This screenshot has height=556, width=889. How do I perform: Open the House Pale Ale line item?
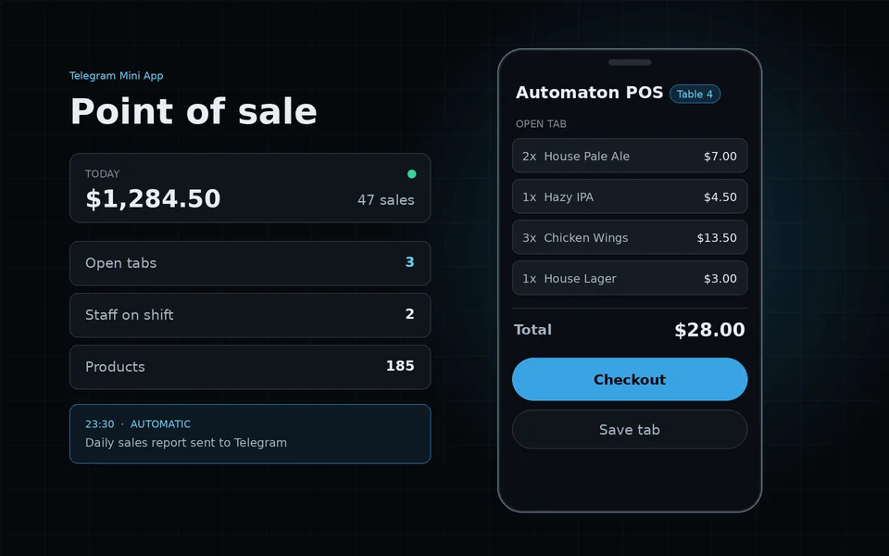click(630, 156)
